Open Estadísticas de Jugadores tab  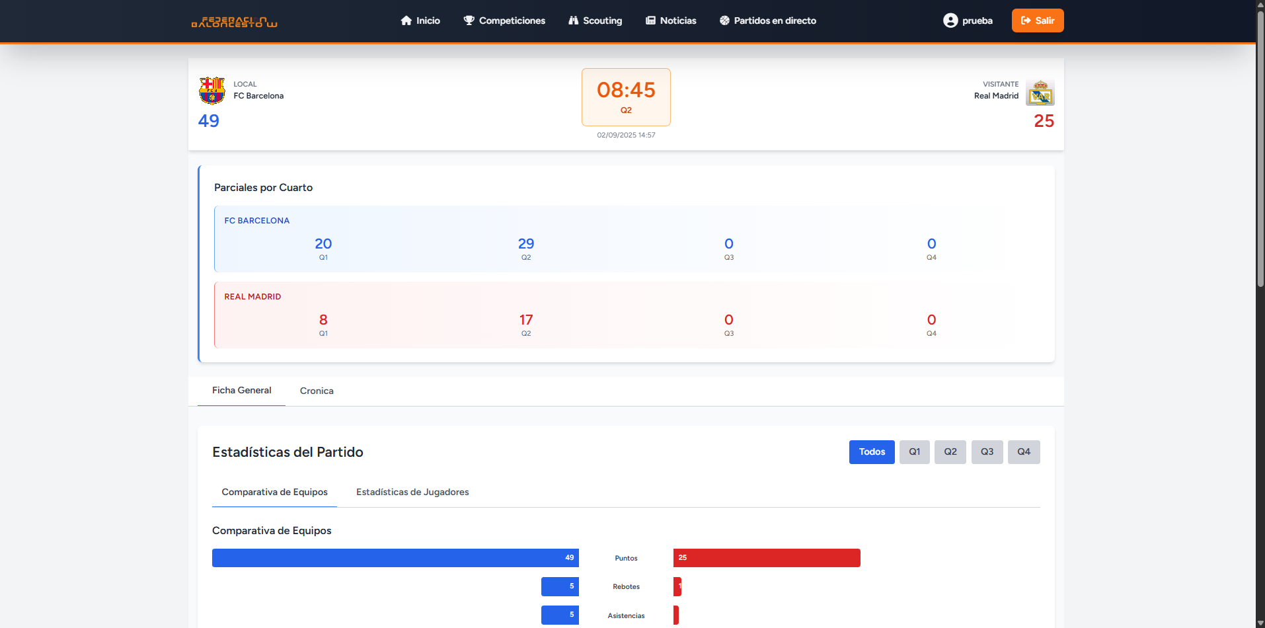coord(412,492)
